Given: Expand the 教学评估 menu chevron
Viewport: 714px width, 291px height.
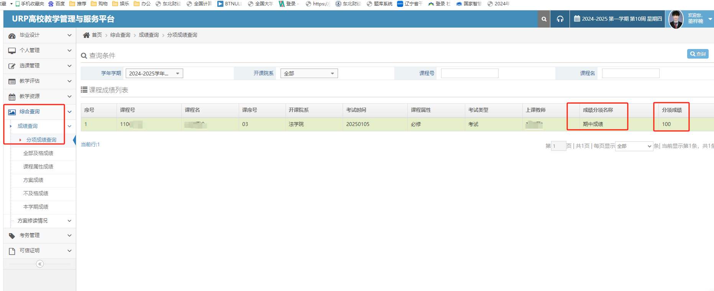Looking at the screenshot, I should point(69,81).
